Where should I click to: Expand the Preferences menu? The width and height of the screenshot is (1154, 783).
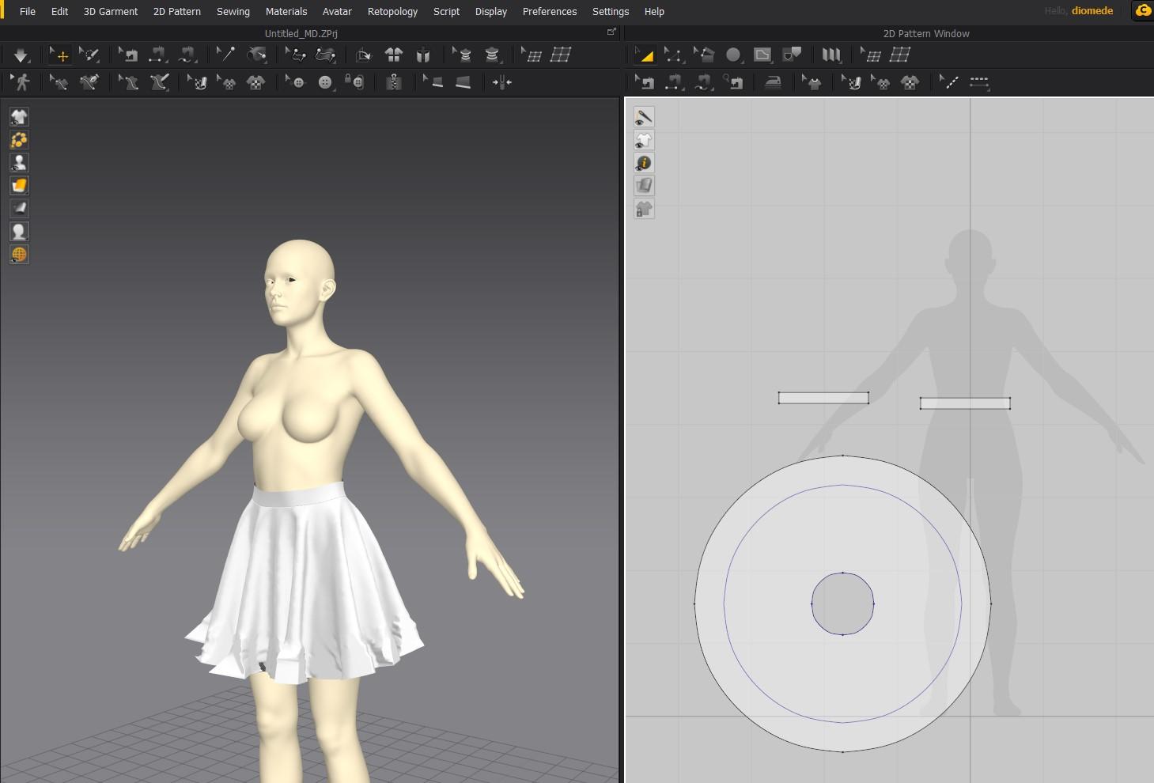tap(549, 11)
